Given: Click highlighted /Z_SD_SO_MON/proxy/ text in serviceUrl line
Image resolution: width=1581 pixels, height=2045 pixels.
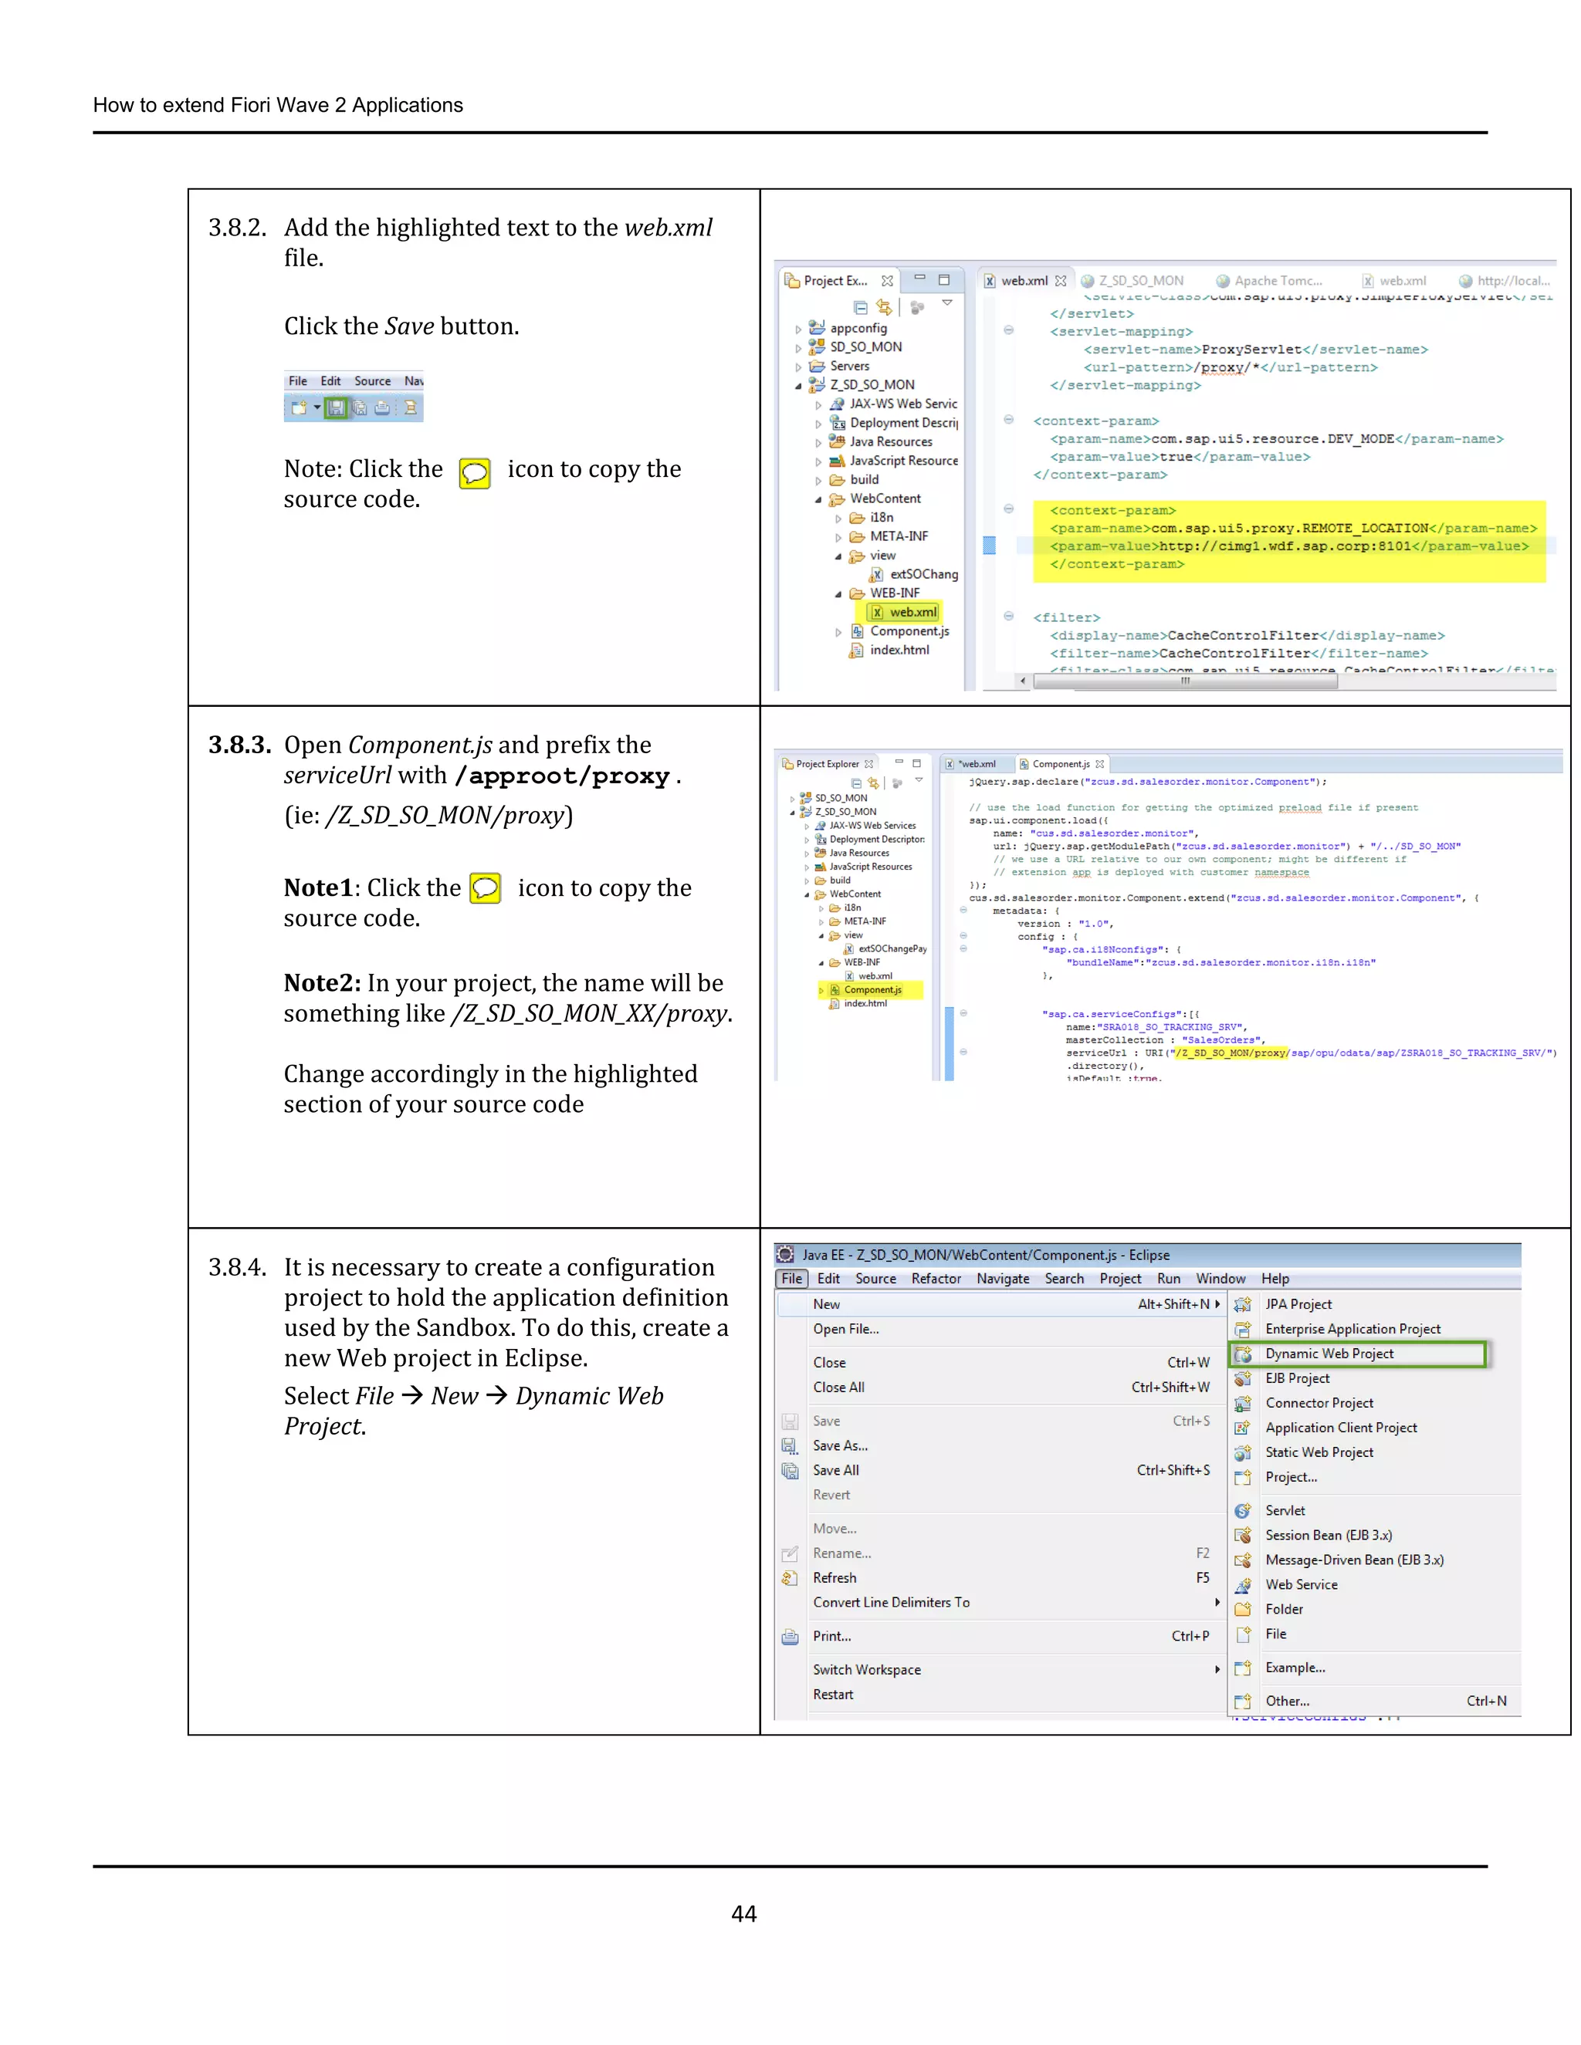Looking at the screenshot, I should click(x=1231, y=1053).
